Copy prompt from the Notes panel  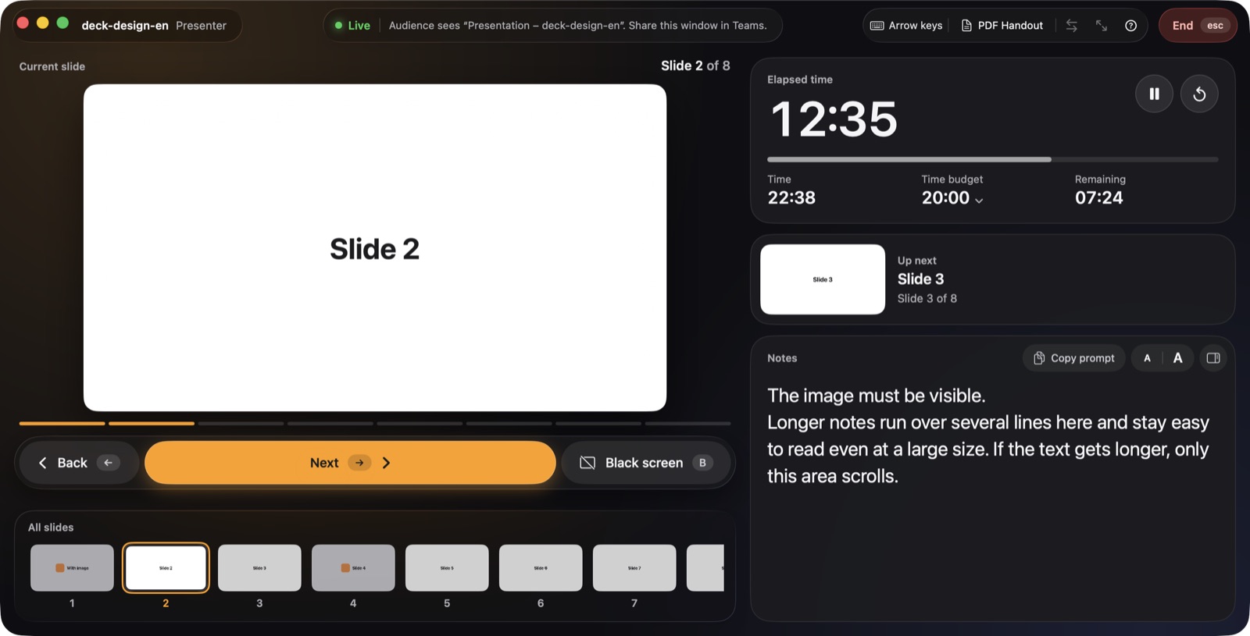(1074, 358)
